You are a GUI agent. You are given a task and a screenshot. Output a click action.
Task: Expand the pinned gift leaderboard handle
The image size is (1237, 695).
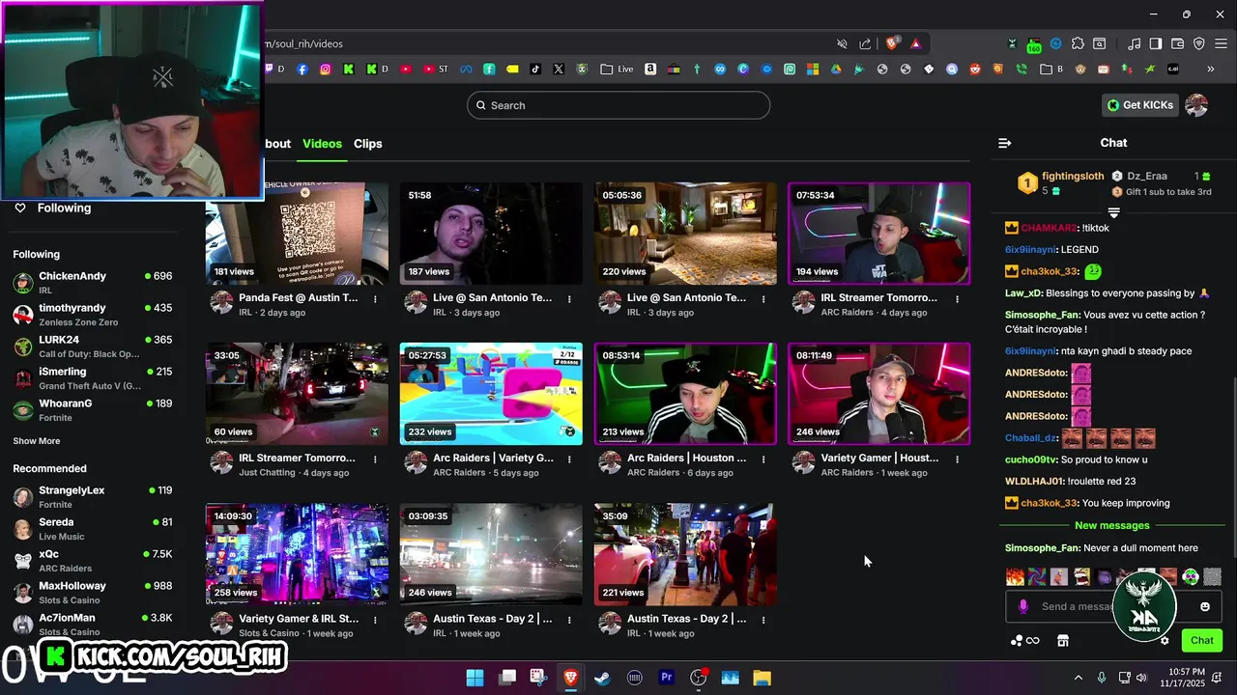(x=1113, y=211)
